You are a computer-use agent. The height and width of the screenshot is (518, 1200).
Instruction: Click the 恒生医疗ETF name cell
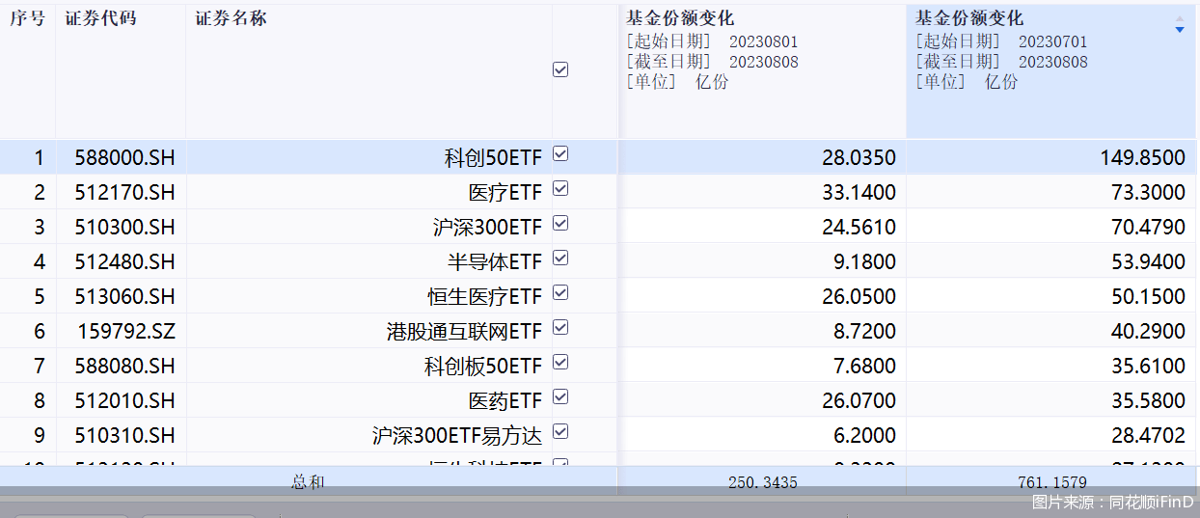coord(484,297)
